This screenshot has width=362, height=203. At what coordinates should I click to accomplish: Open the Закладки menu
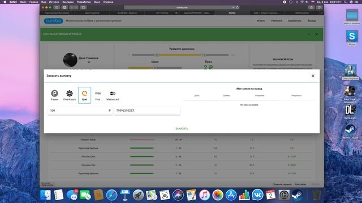[x=68, y=2]
